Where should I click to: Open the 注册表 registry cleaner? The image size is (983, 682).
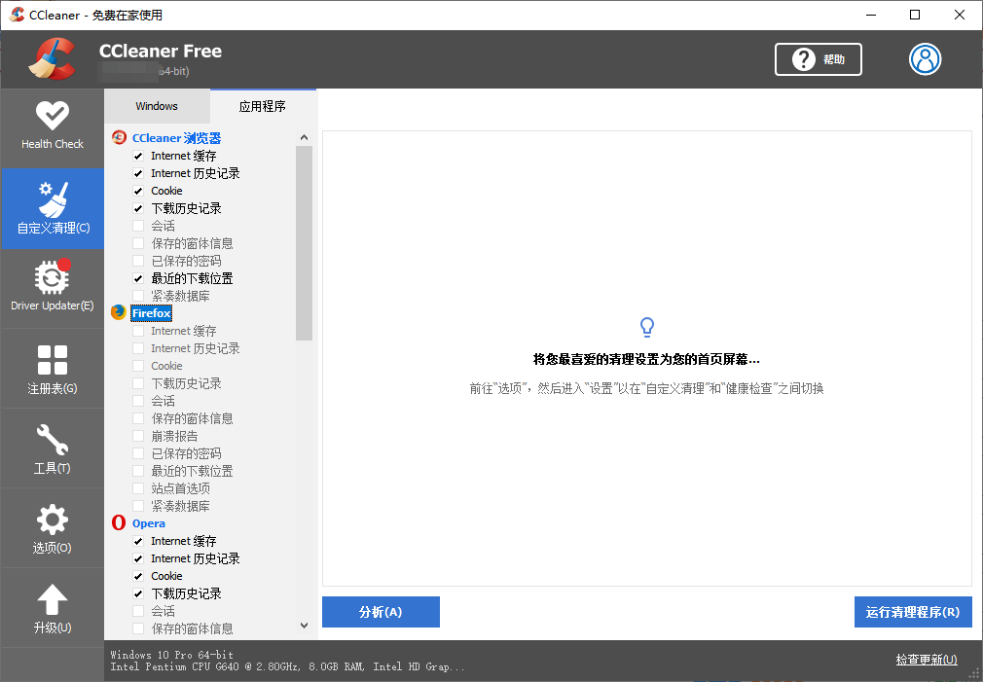(x=53, y=368)
